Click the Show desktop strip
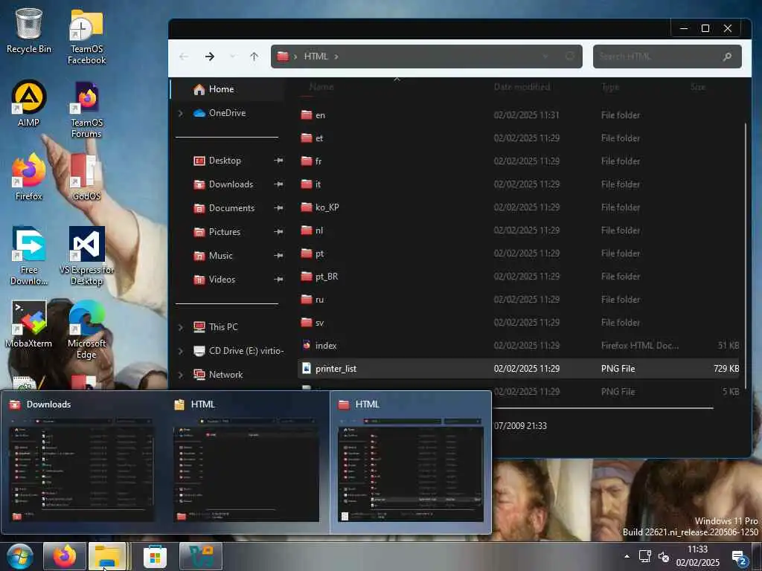The height and width of the screenshot is (571, 762). [758, 556]
